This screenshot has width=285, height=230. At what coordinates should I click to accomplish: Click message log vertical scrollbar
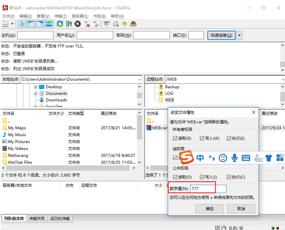[283, 64]
